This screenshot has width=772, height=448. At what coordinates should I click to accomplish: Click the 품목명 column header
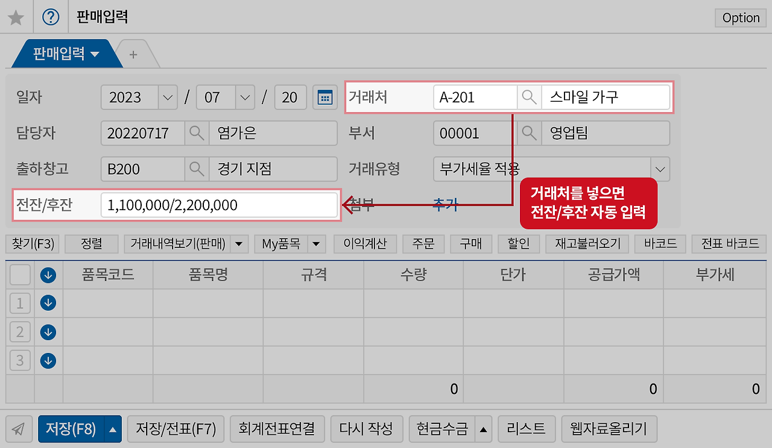click(x=208, y=275)
